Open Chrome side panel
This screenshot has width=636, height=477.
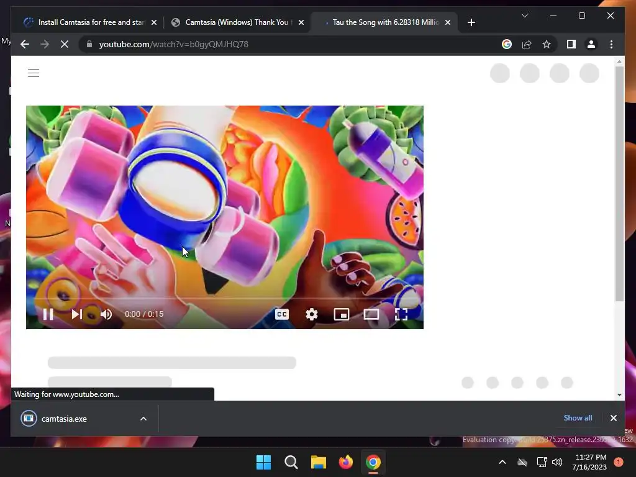(571, 44)
